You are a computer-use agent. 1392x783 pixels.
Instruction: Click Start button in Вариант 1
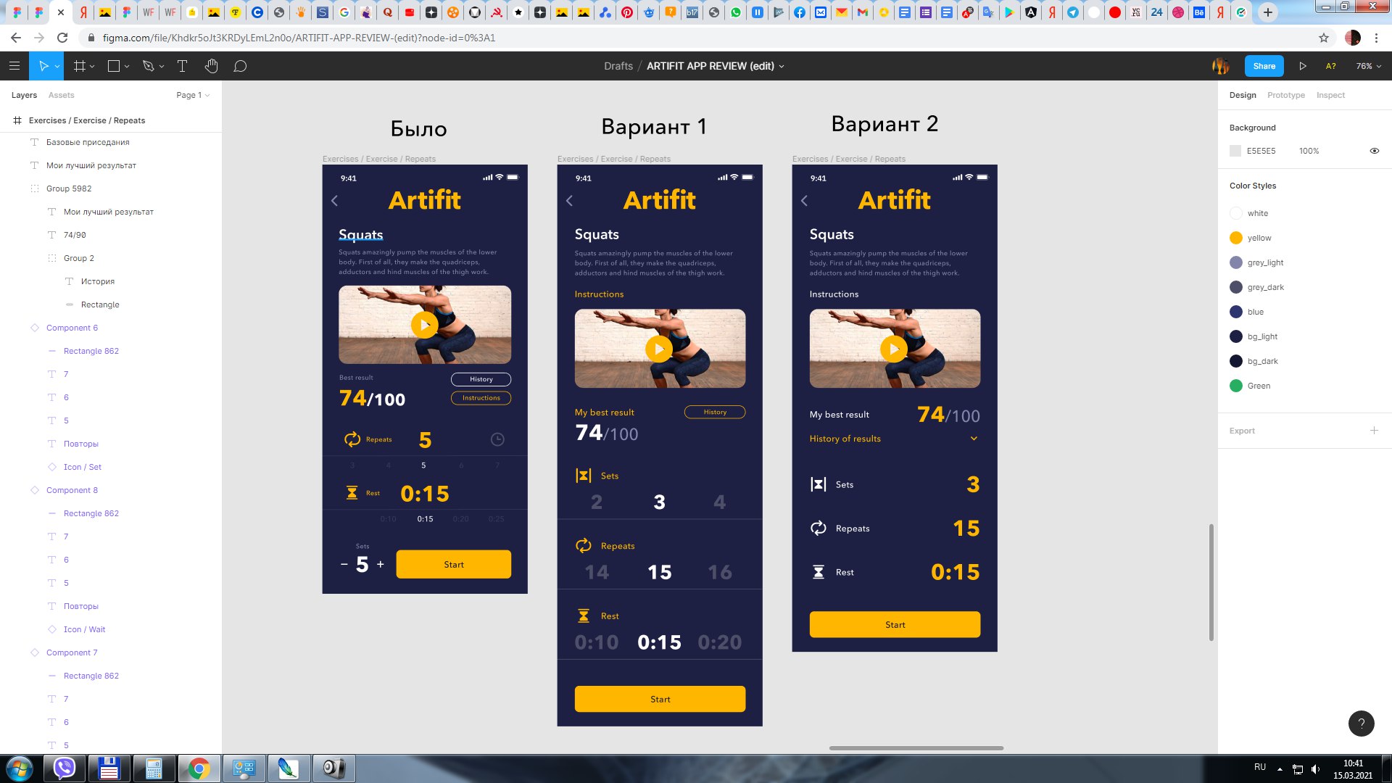point(660,699)
